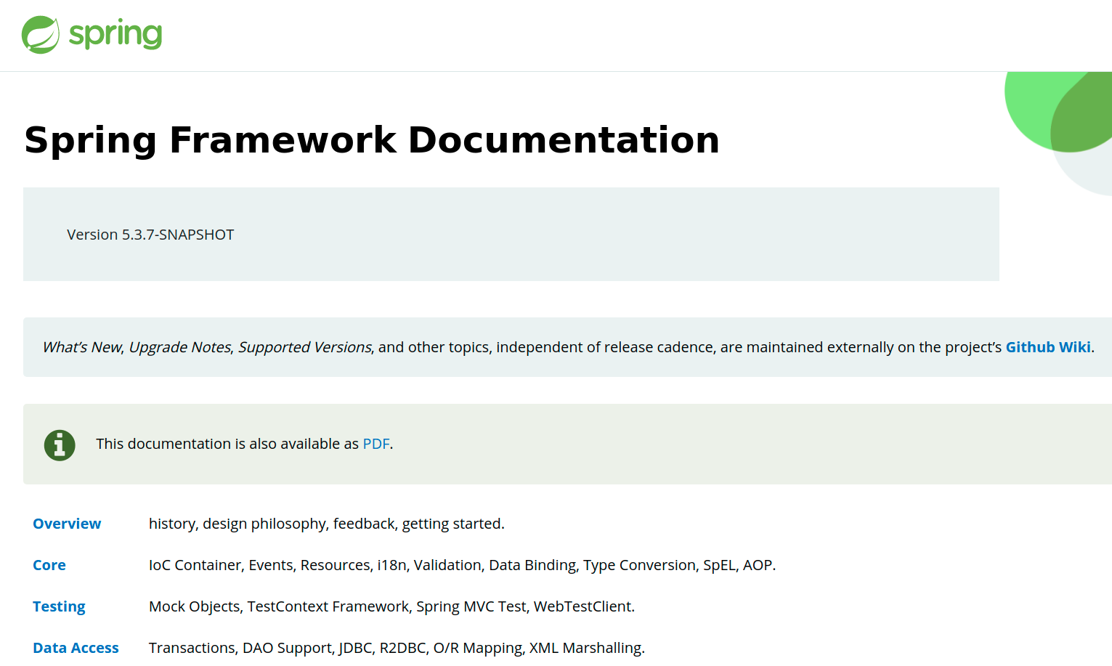
Task: Open the Github Wiki link
Action: (1048, 347)
